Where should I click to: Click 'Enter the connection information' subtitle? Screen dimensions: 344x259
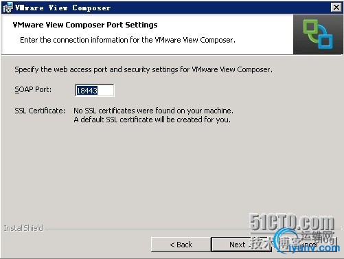(128, 40)
